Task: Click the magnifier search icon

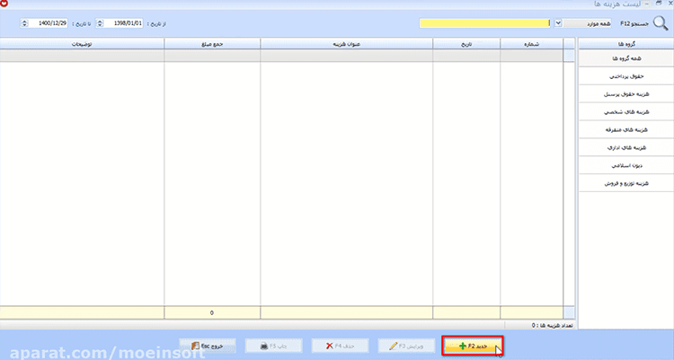Action: [661, 23]
